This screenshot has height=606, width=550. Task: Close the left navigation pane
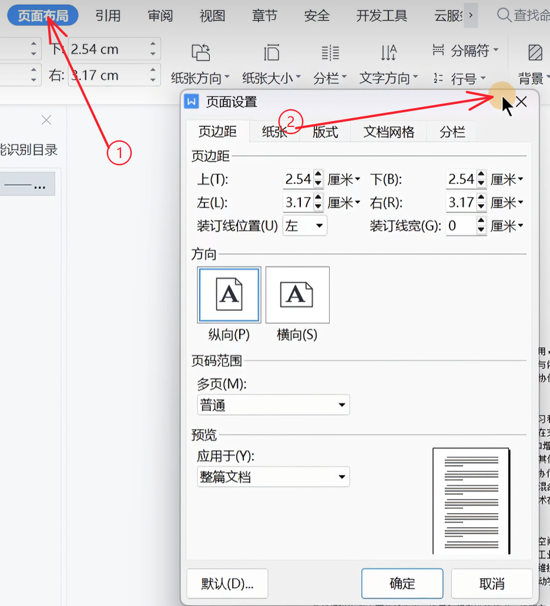point(46,120)
